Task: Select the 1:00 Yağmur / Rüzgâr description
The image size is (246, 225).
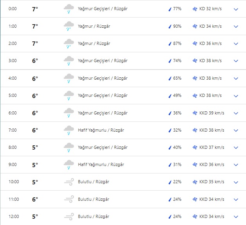Action: point(94,27)
